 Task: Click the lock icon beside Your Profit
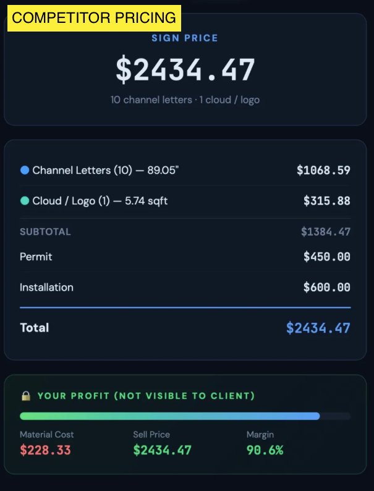pos(26,396)
